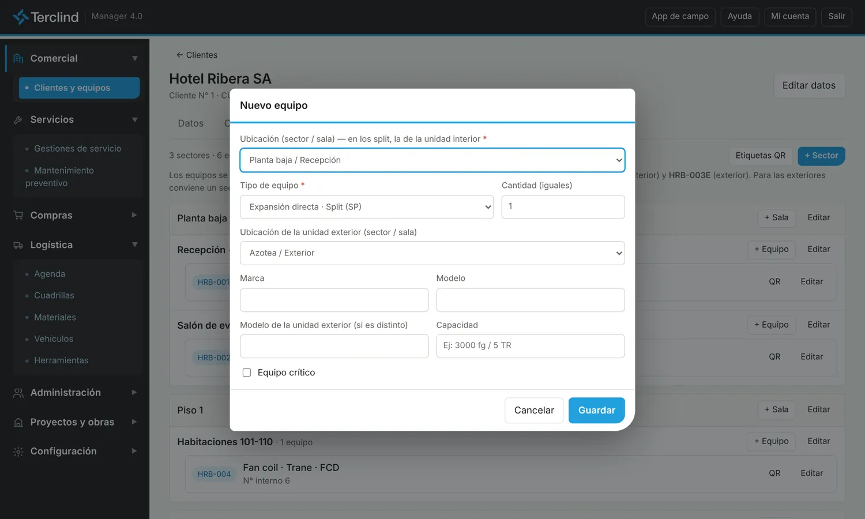Focus the Cantidad (iguales) field

click(563, 207)
